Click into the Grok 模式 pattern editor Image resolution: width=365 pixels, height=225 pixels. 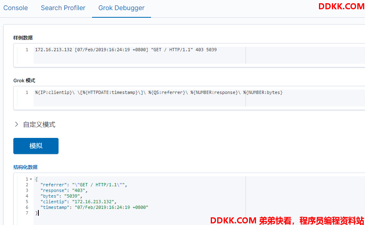point(189,98)
